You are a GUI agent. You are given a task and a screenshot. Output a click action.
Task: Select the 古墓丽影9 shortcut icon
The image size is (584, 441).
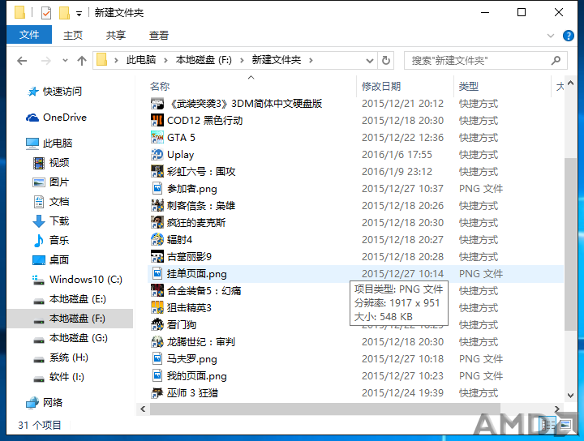157,257
